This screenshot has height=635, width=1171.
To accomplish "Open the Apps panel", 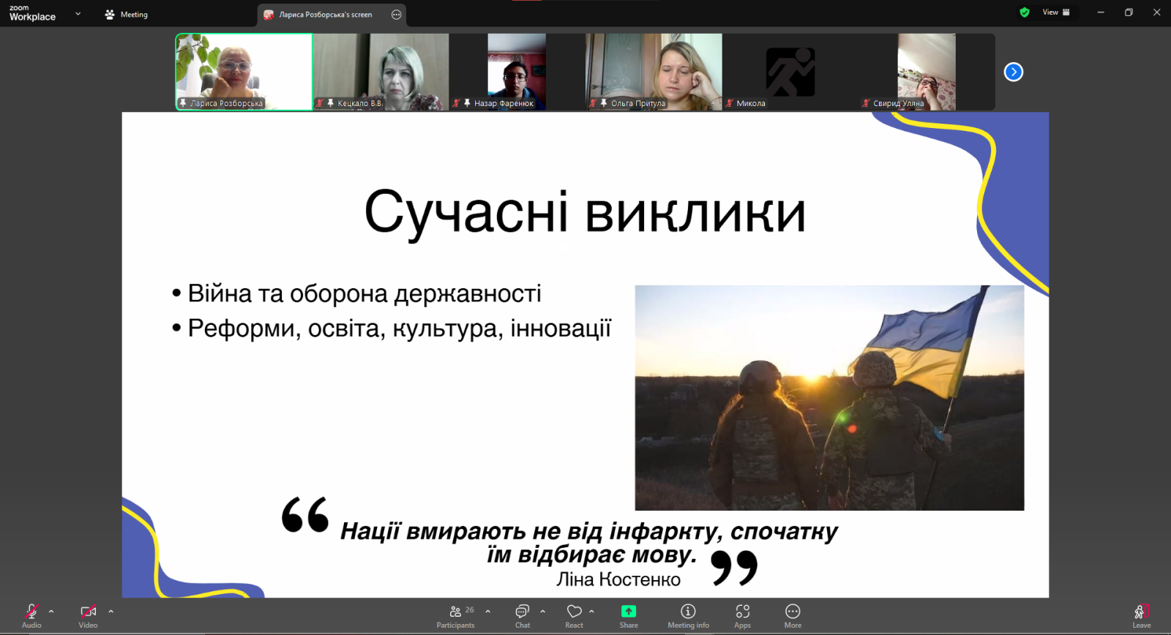I will (743, 615).
